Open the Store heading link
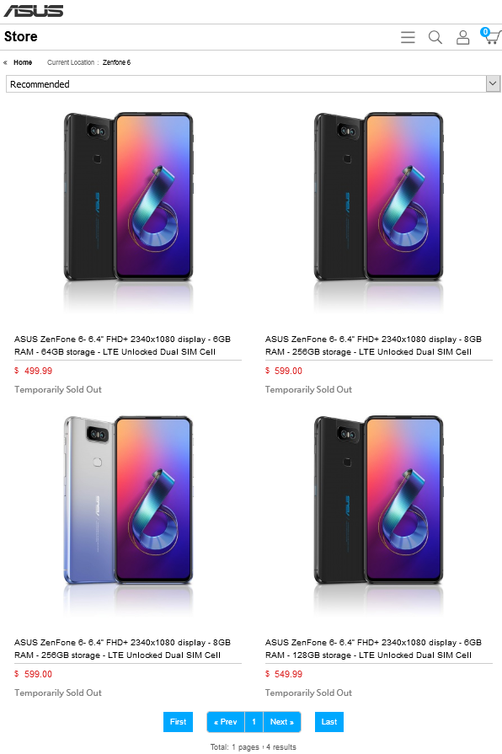Viewport: 502px width, 754px height. click(21, 36)
